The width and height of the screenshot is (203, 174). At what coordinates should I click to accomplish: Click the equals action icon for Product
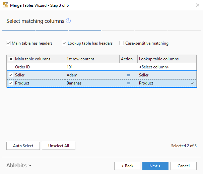129,83
